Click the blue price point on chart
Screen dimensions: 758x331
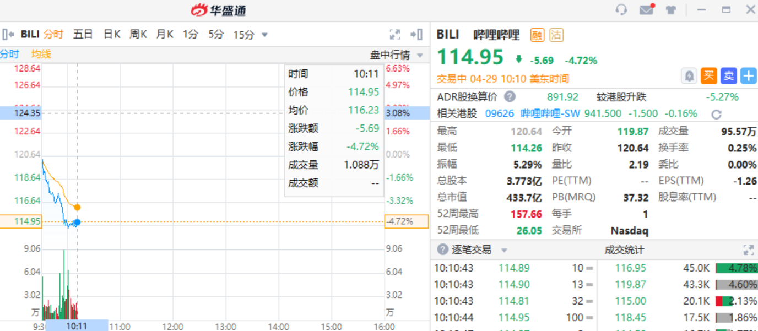coord(77,222)
